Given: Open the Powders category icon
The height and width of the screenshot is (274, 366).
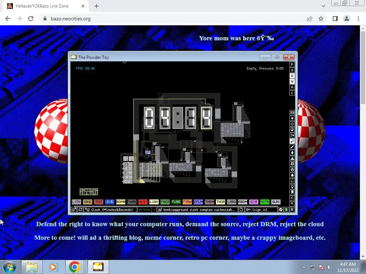Looking at the screenshot, I should click(292, 158).
